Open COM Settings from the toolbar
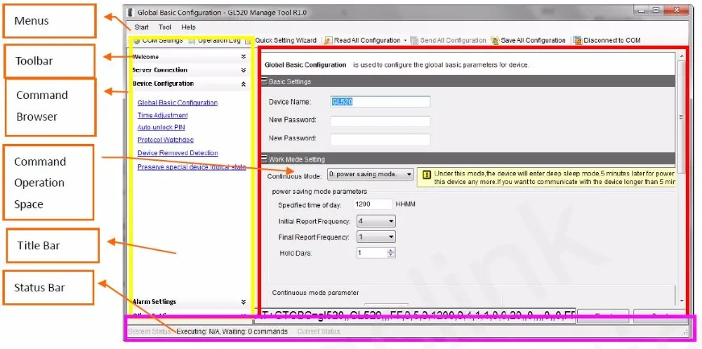 158,40
